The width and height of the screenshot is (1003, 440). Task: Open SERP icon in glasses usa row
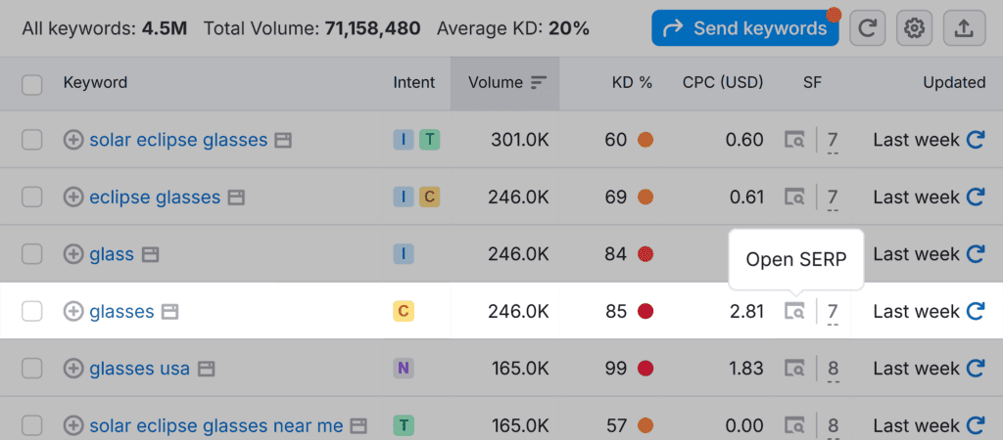pos(794,369)
